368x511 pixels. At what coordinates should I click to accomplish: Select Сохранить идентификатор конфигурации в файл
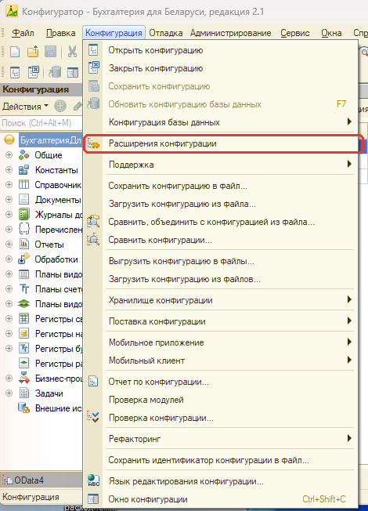pyautogui.click(x=221, y=460)
